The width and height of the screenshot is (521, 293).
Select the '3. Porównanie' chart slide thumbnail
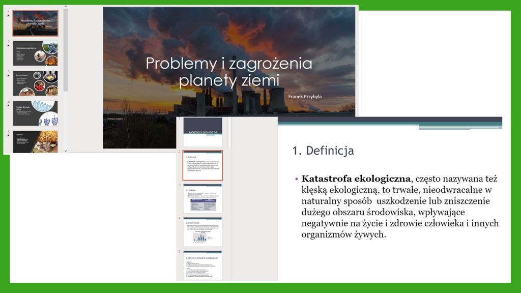[x=202, y=232]
